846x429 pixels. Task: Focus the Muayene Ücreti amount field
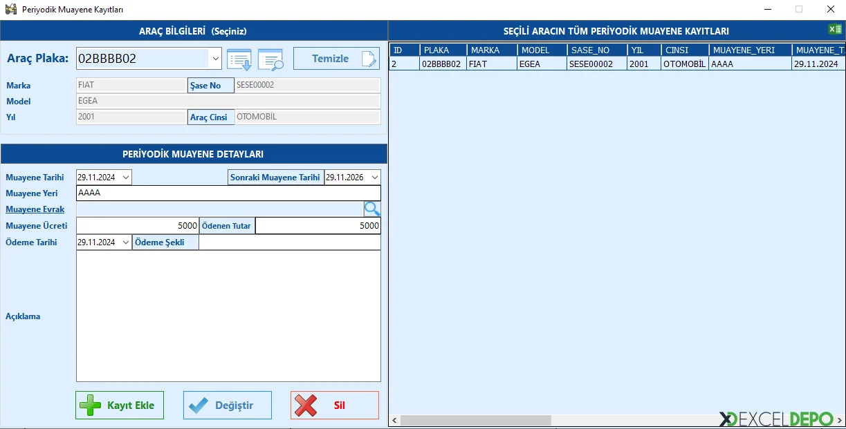[137, 226]
